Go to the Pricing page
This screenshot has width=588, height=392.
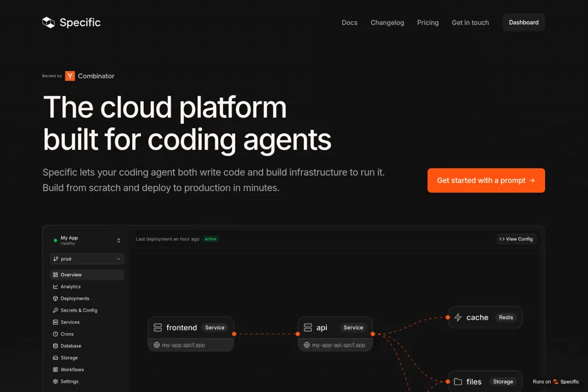click(428, 23)
